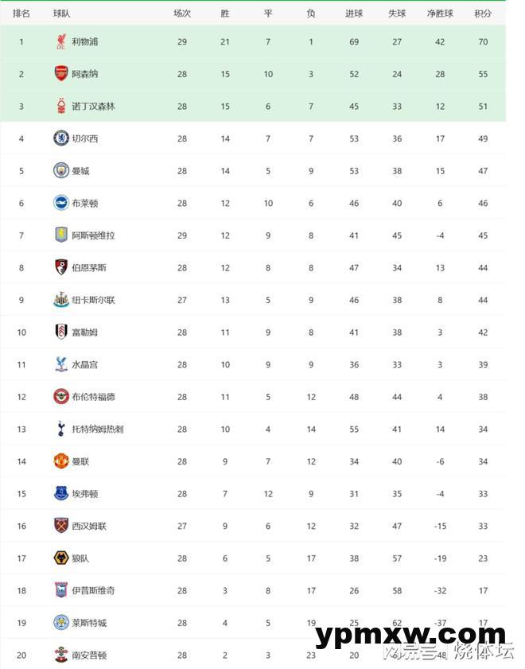This screenshot has width=525, height=669.
Task: Open the Manchester City crest icon
Action: (x=61, y=171)
